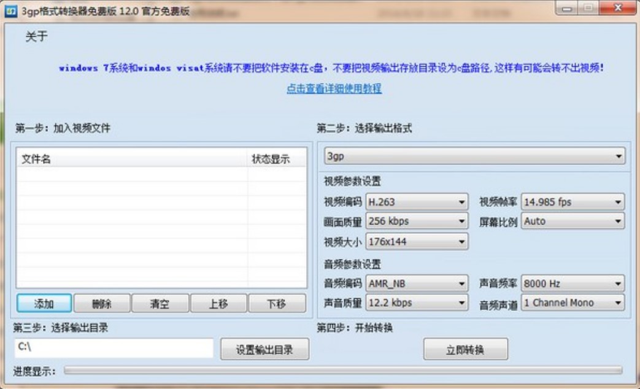Click the 第二步：选择输出格式 label
This screenshot has width=640, height=389.
tap(364, 128)
